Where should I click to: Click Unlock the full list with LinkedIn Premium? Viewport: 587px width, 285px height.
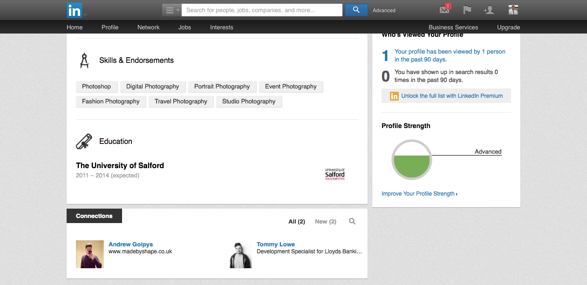click(x=452, y=96)
